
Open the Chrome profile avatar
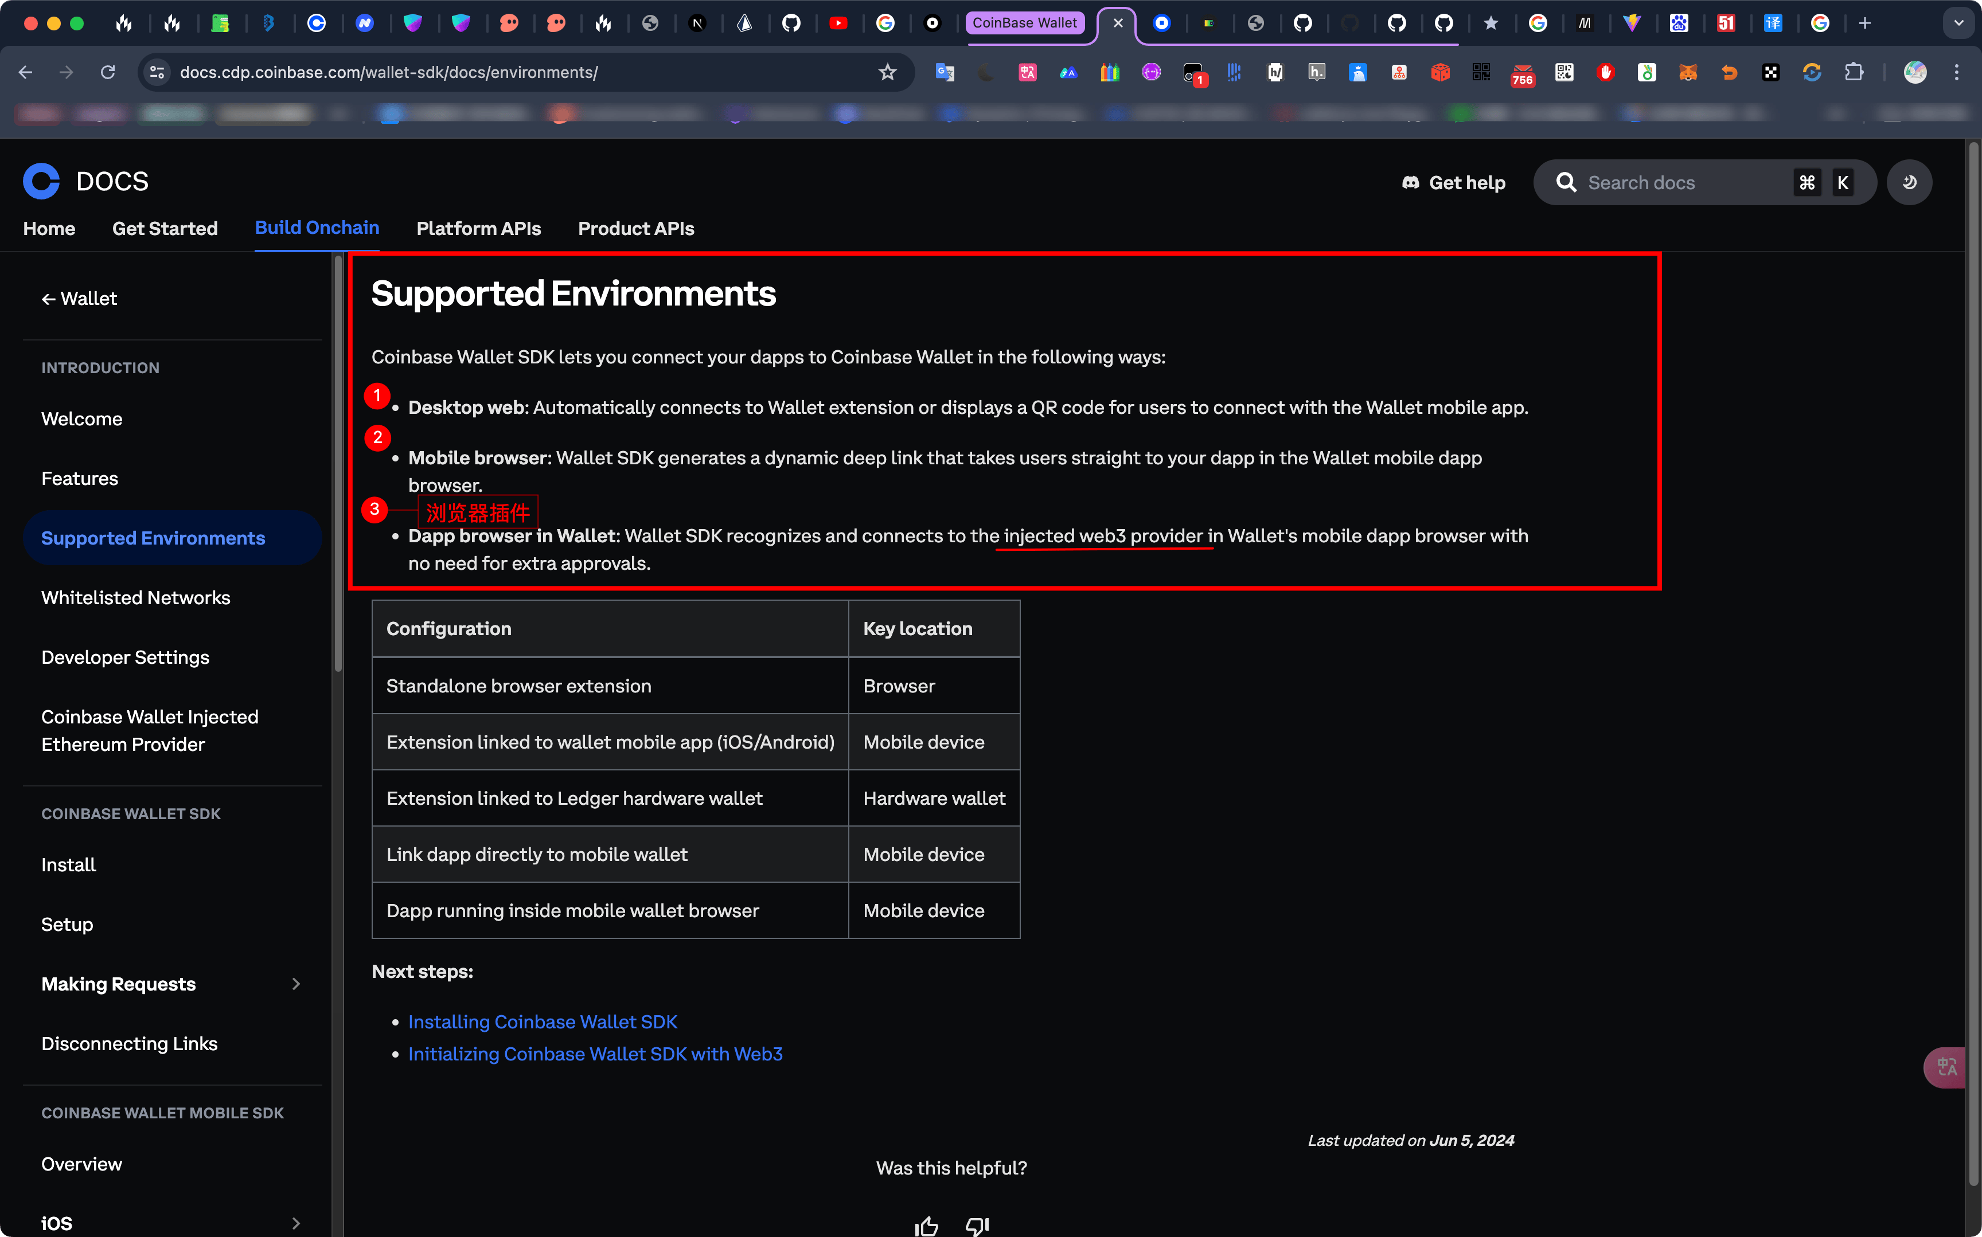pyautogui.click(x=1915, y=72)
